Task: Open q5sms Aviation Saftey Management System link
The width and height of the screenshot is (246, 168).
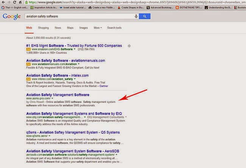Action: click(x=73, y=132)
